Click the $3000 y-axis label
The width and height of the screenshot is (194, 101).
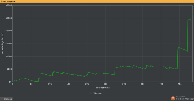coord(9,5)
